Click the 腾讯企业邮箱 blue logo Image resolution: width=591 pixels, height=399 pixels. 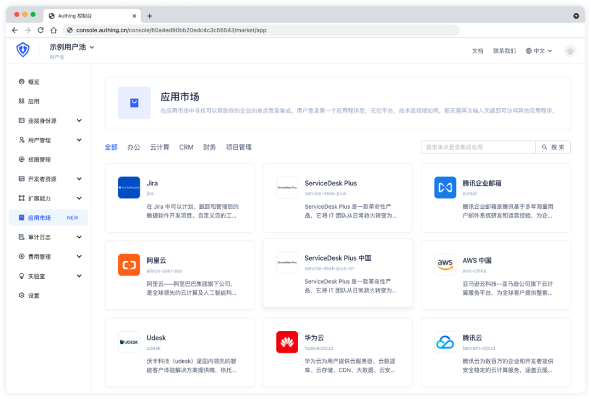pyautogui.click(x=445, y=187)
